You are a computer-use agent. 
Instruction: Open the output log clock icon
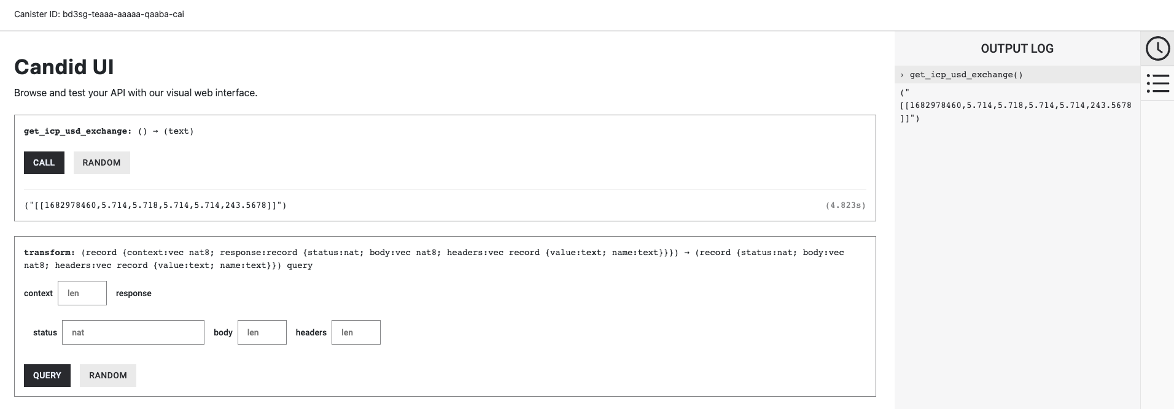pyautogui.click(x=1157, y=48)
